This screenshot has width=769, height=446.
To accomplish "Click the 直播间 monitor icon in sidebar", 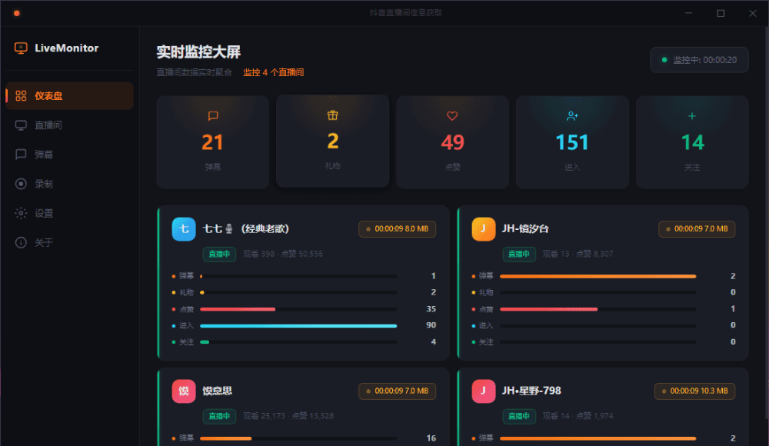I will pos(21,125).
